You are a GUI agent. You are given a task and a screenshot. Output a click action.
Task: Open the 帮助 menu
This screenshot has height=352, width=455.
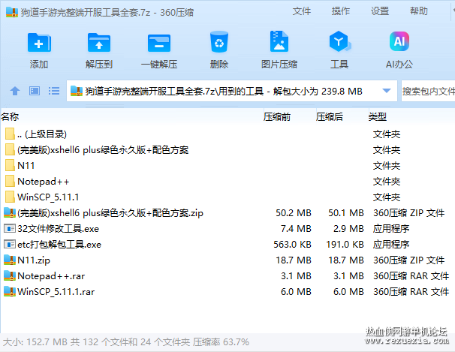419,11
